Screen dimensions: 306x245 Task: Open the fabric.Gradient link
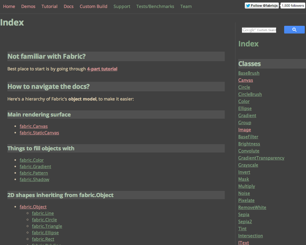(x=35, y=166)
